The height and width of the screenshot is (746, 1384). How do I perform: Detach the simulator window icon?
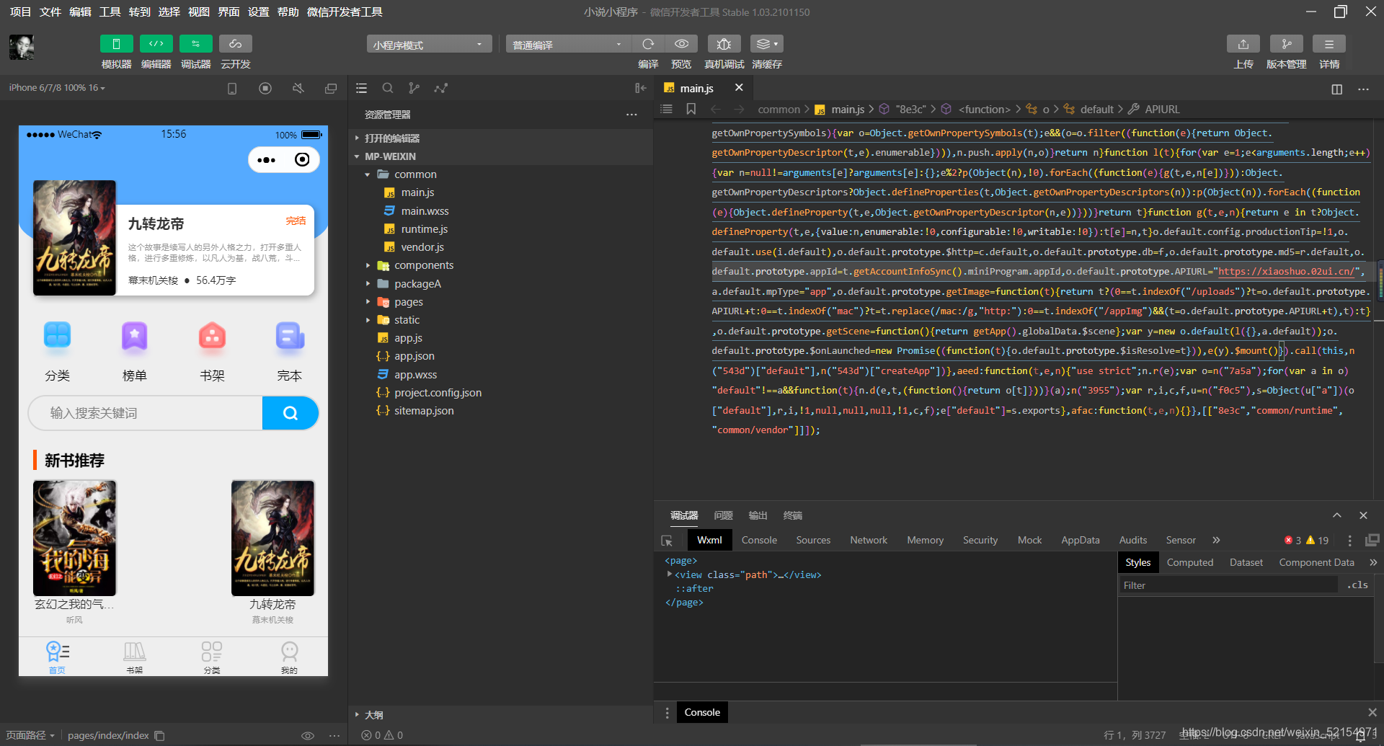pos(331,88)
